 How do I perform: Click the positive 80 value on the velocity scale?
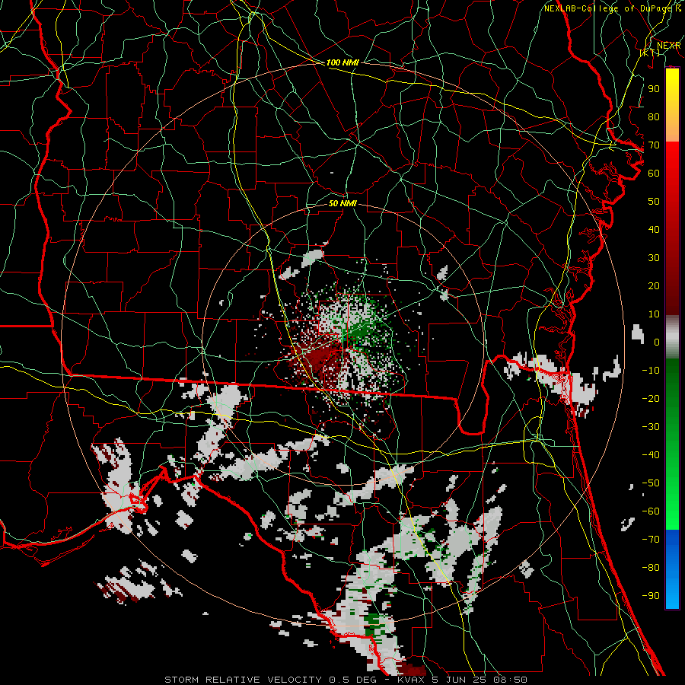pyautogui.click(x=654, y=116)
